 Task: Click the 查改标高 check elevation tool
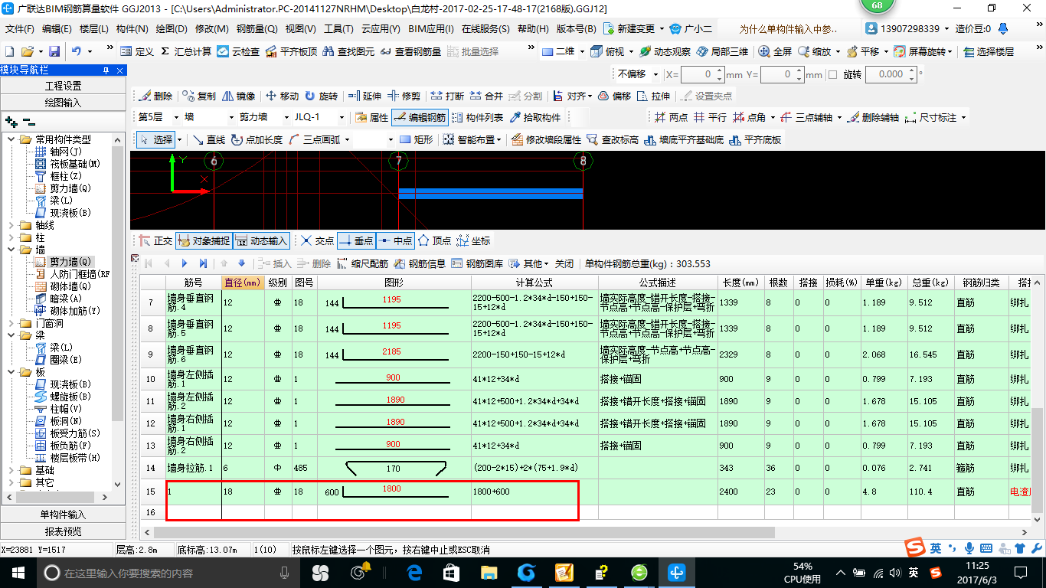tap(613, 139)
